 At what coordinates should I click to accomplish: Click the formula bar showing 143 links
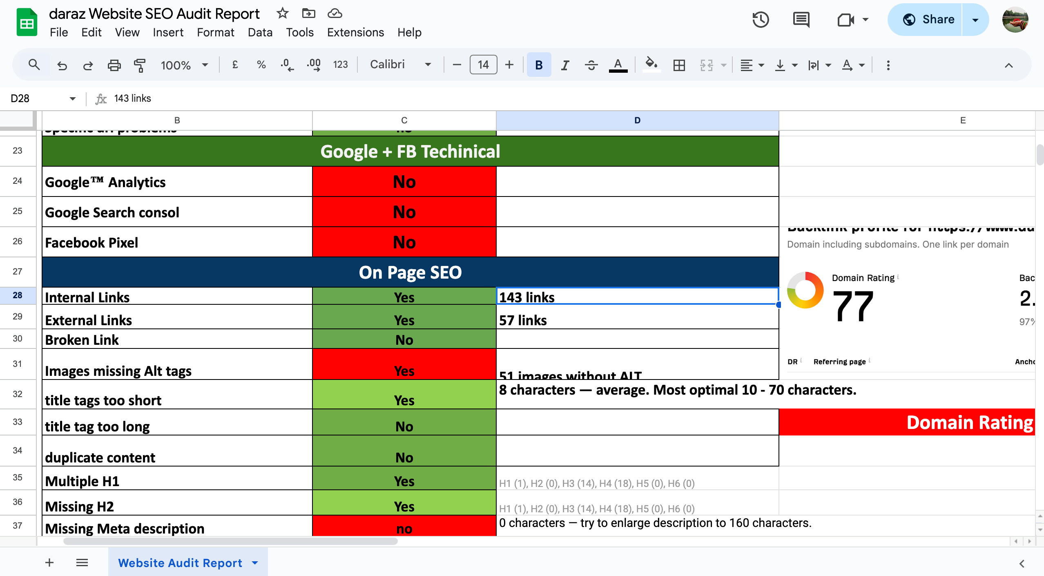pyautogui.click(x=132, y=98)
